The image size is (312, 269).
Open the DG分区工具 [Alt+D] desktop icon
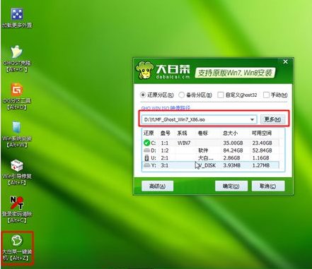point(17,97)
